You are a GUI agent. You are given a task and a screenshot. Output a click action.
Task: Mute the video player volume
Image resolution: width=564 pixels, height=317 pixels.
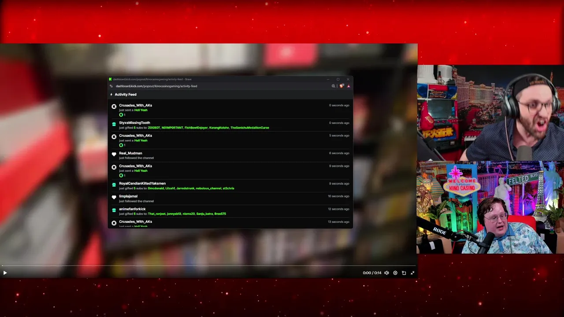(x=386, y=273)
